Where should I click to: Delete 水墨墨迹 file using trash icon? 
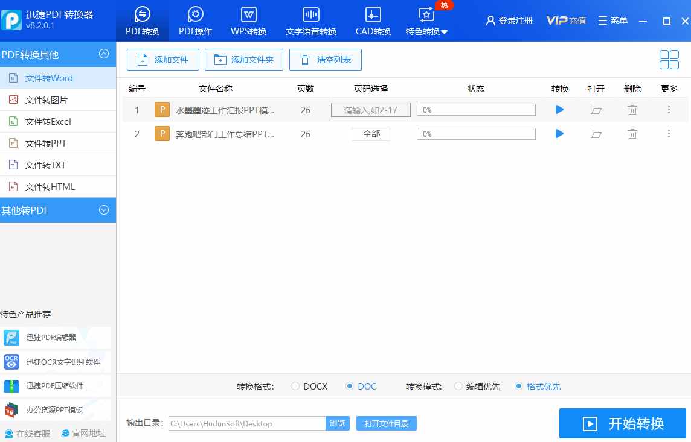[x=632, y=109]
